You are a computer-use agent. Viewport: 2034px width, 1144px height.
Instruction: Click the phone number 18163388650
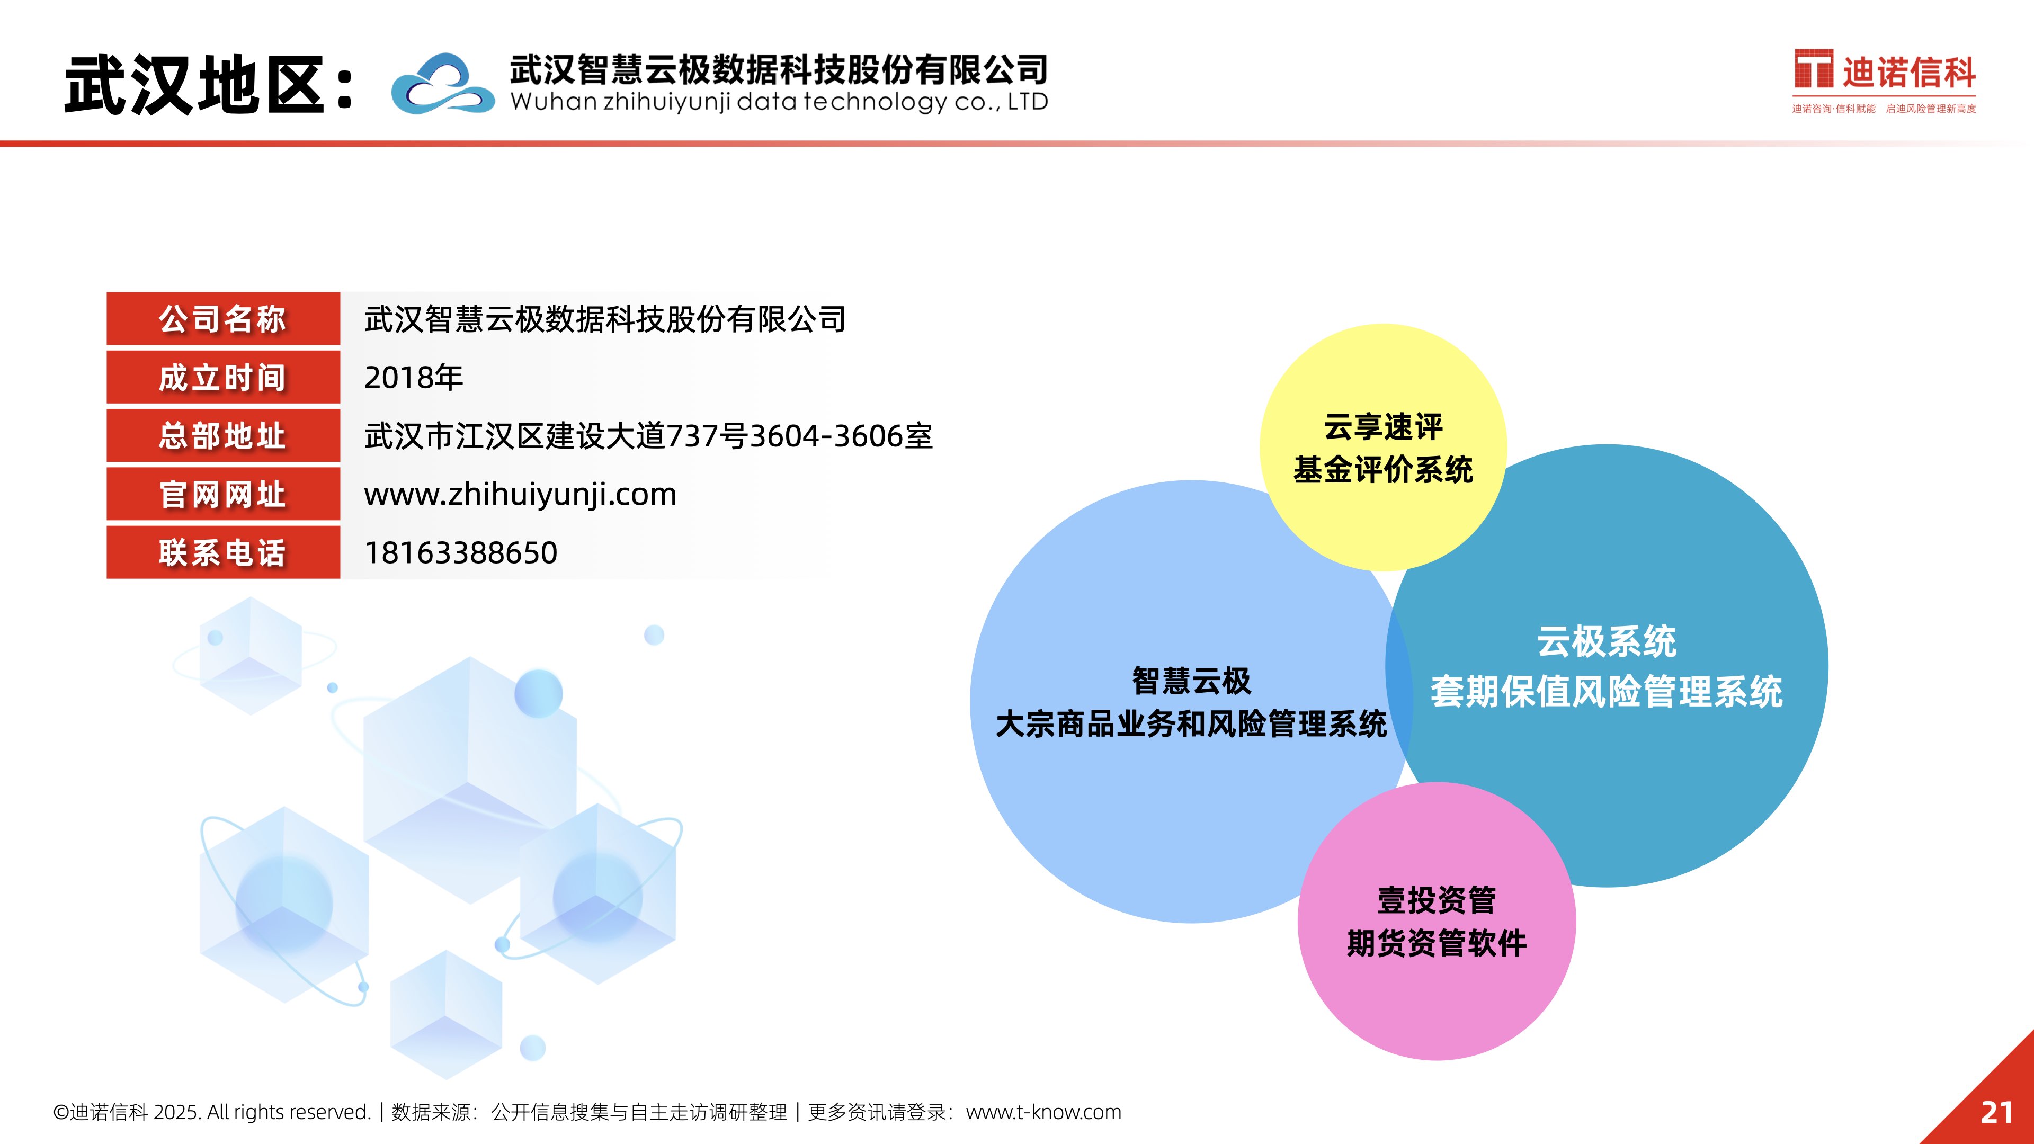click(x=461, y=552)
